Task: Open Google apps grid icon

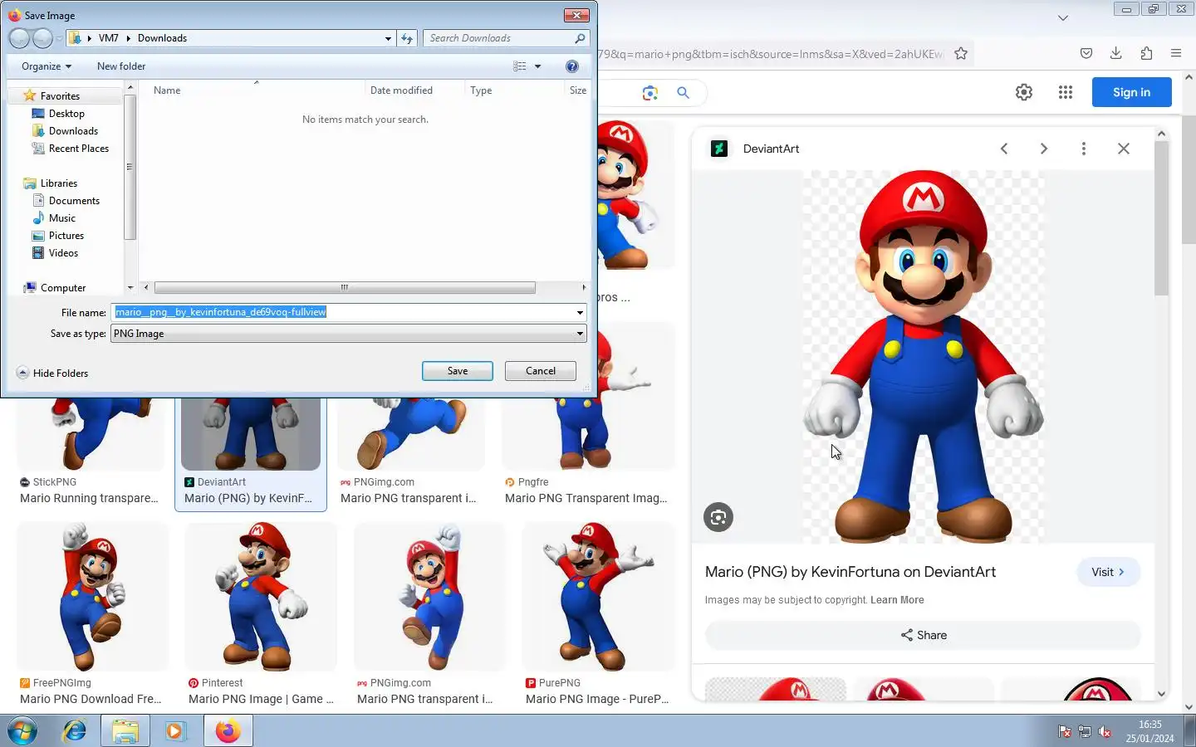Action: coord(1066,92)
